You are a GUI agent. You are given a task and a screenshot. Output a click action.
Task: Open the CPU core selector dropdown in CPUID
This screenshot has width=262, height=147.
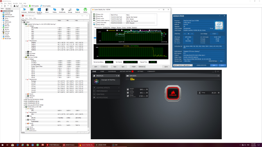tap(183, 65)
